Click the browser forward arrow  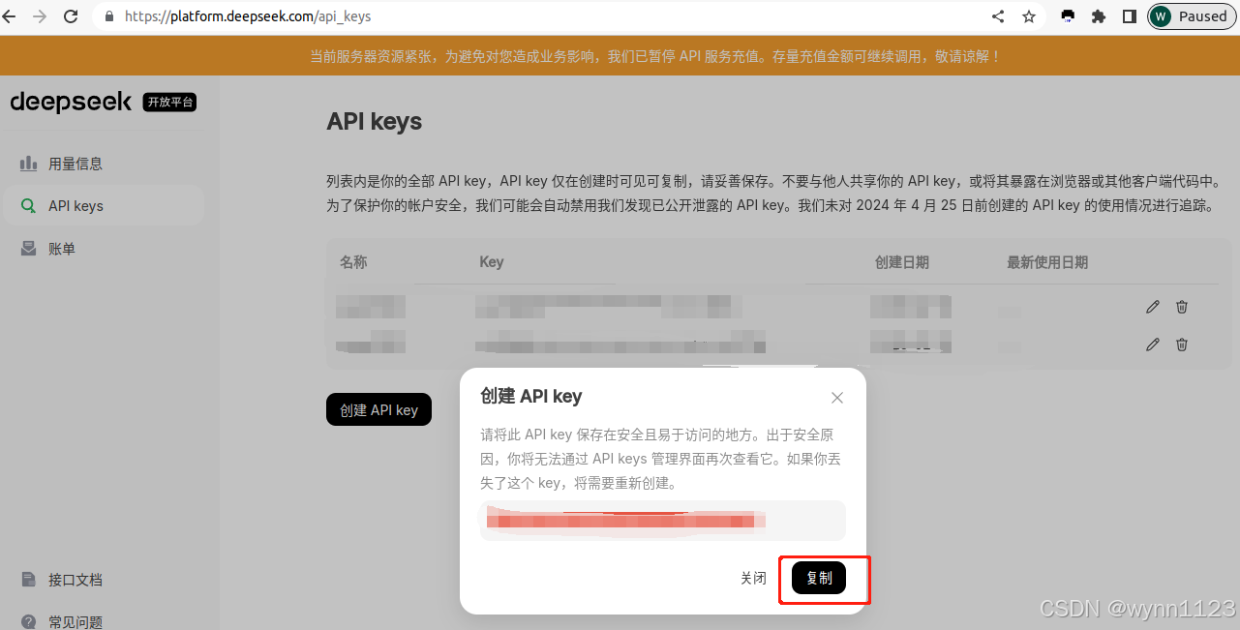pyautogui.click(x=40, y=16)
